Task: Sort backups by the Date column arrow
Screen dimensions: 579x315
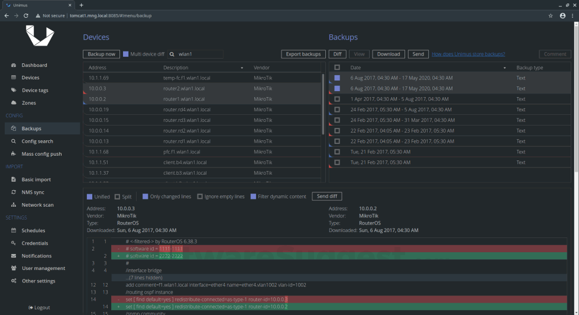Action: coord(504,68)
